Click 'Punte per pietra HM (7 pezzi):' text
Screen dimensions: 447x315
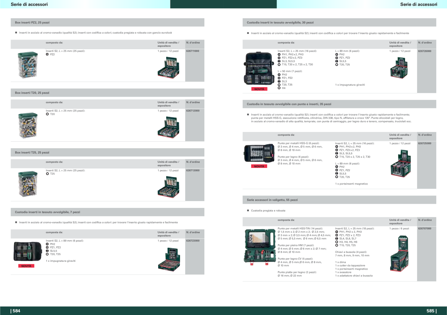(296, 245)
